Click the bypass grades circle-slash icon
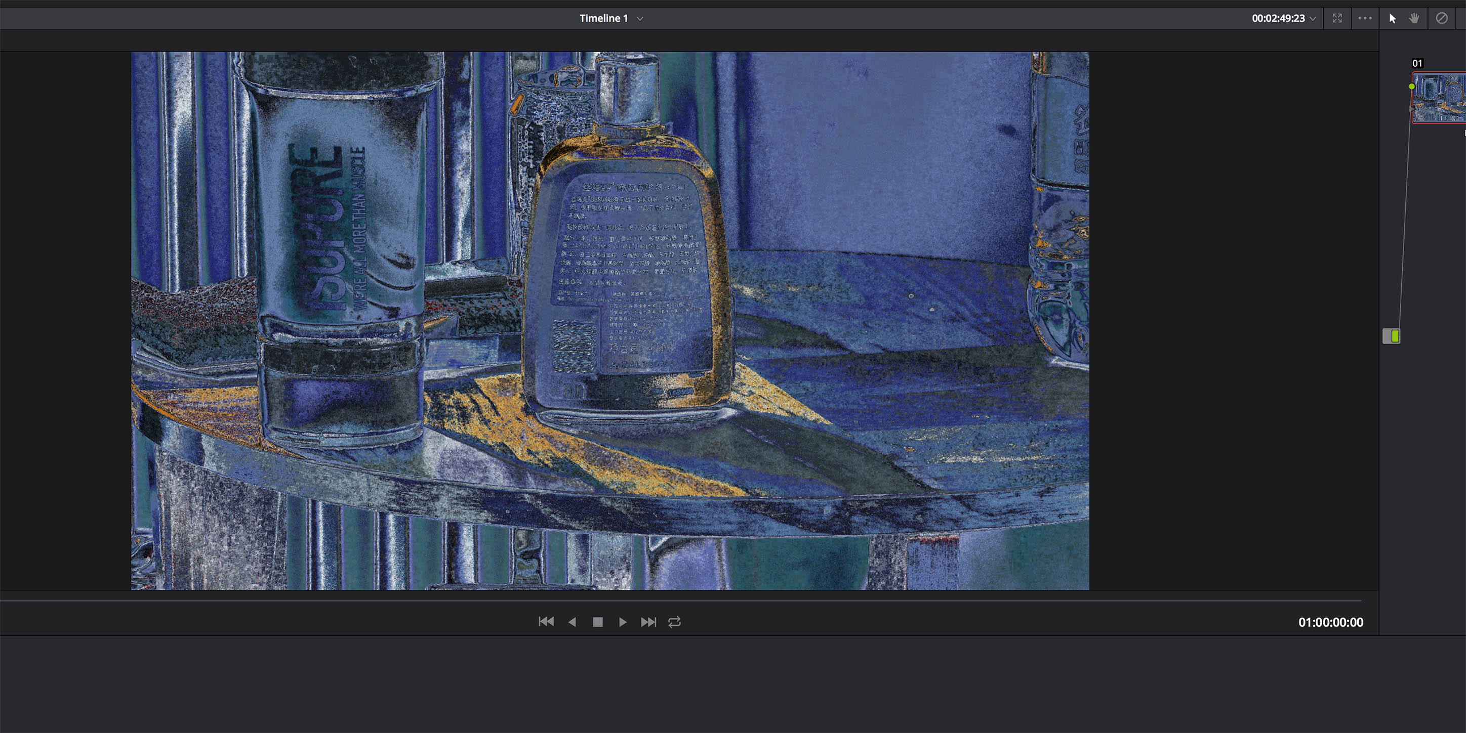This screenshot has width=1466, height=733. [x=1441, y=18]
